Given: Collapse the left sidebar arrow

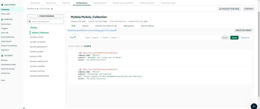Looking at the screenshot, I should point(24,108).
